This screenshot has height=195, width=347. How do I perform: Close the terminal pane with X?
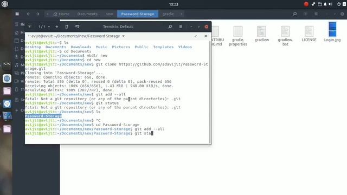pos(205,36)
